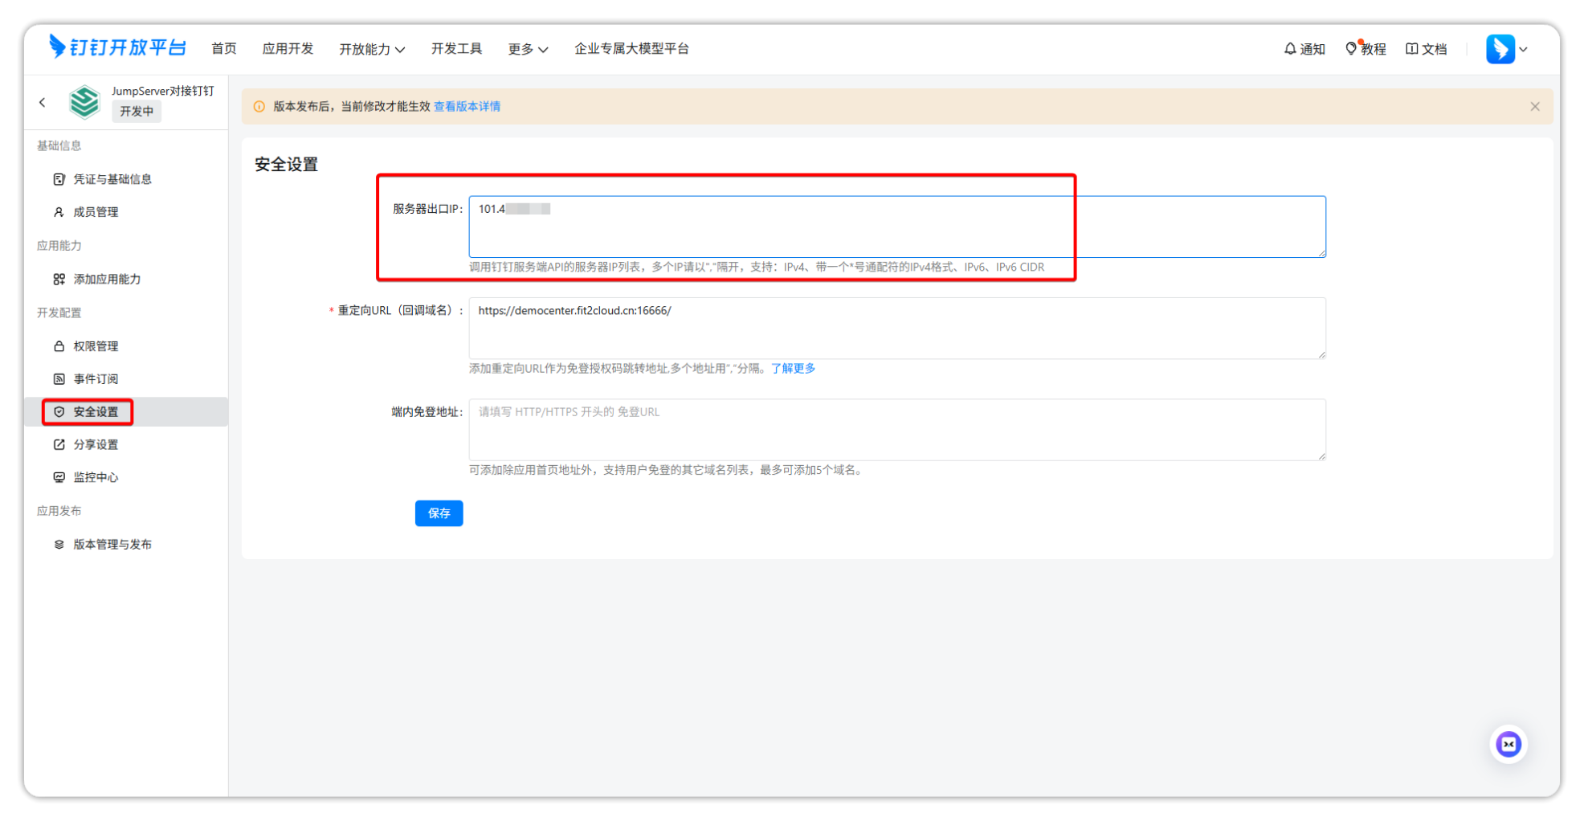Open the user avatar account dropdown

point(1507,49)
